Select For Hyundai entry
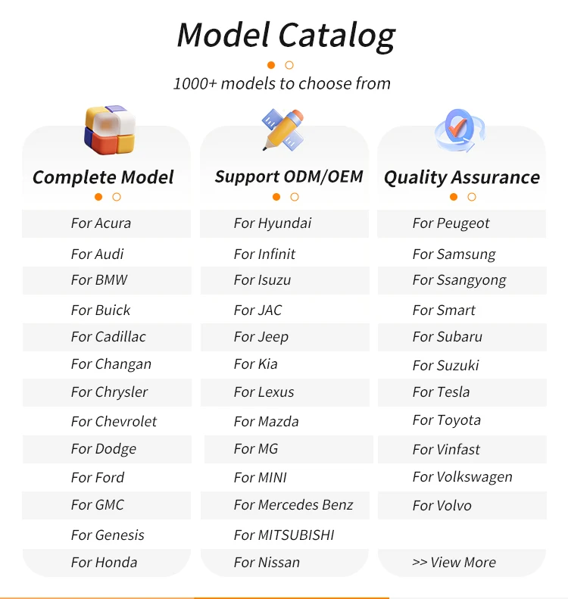 click(273, 223)
